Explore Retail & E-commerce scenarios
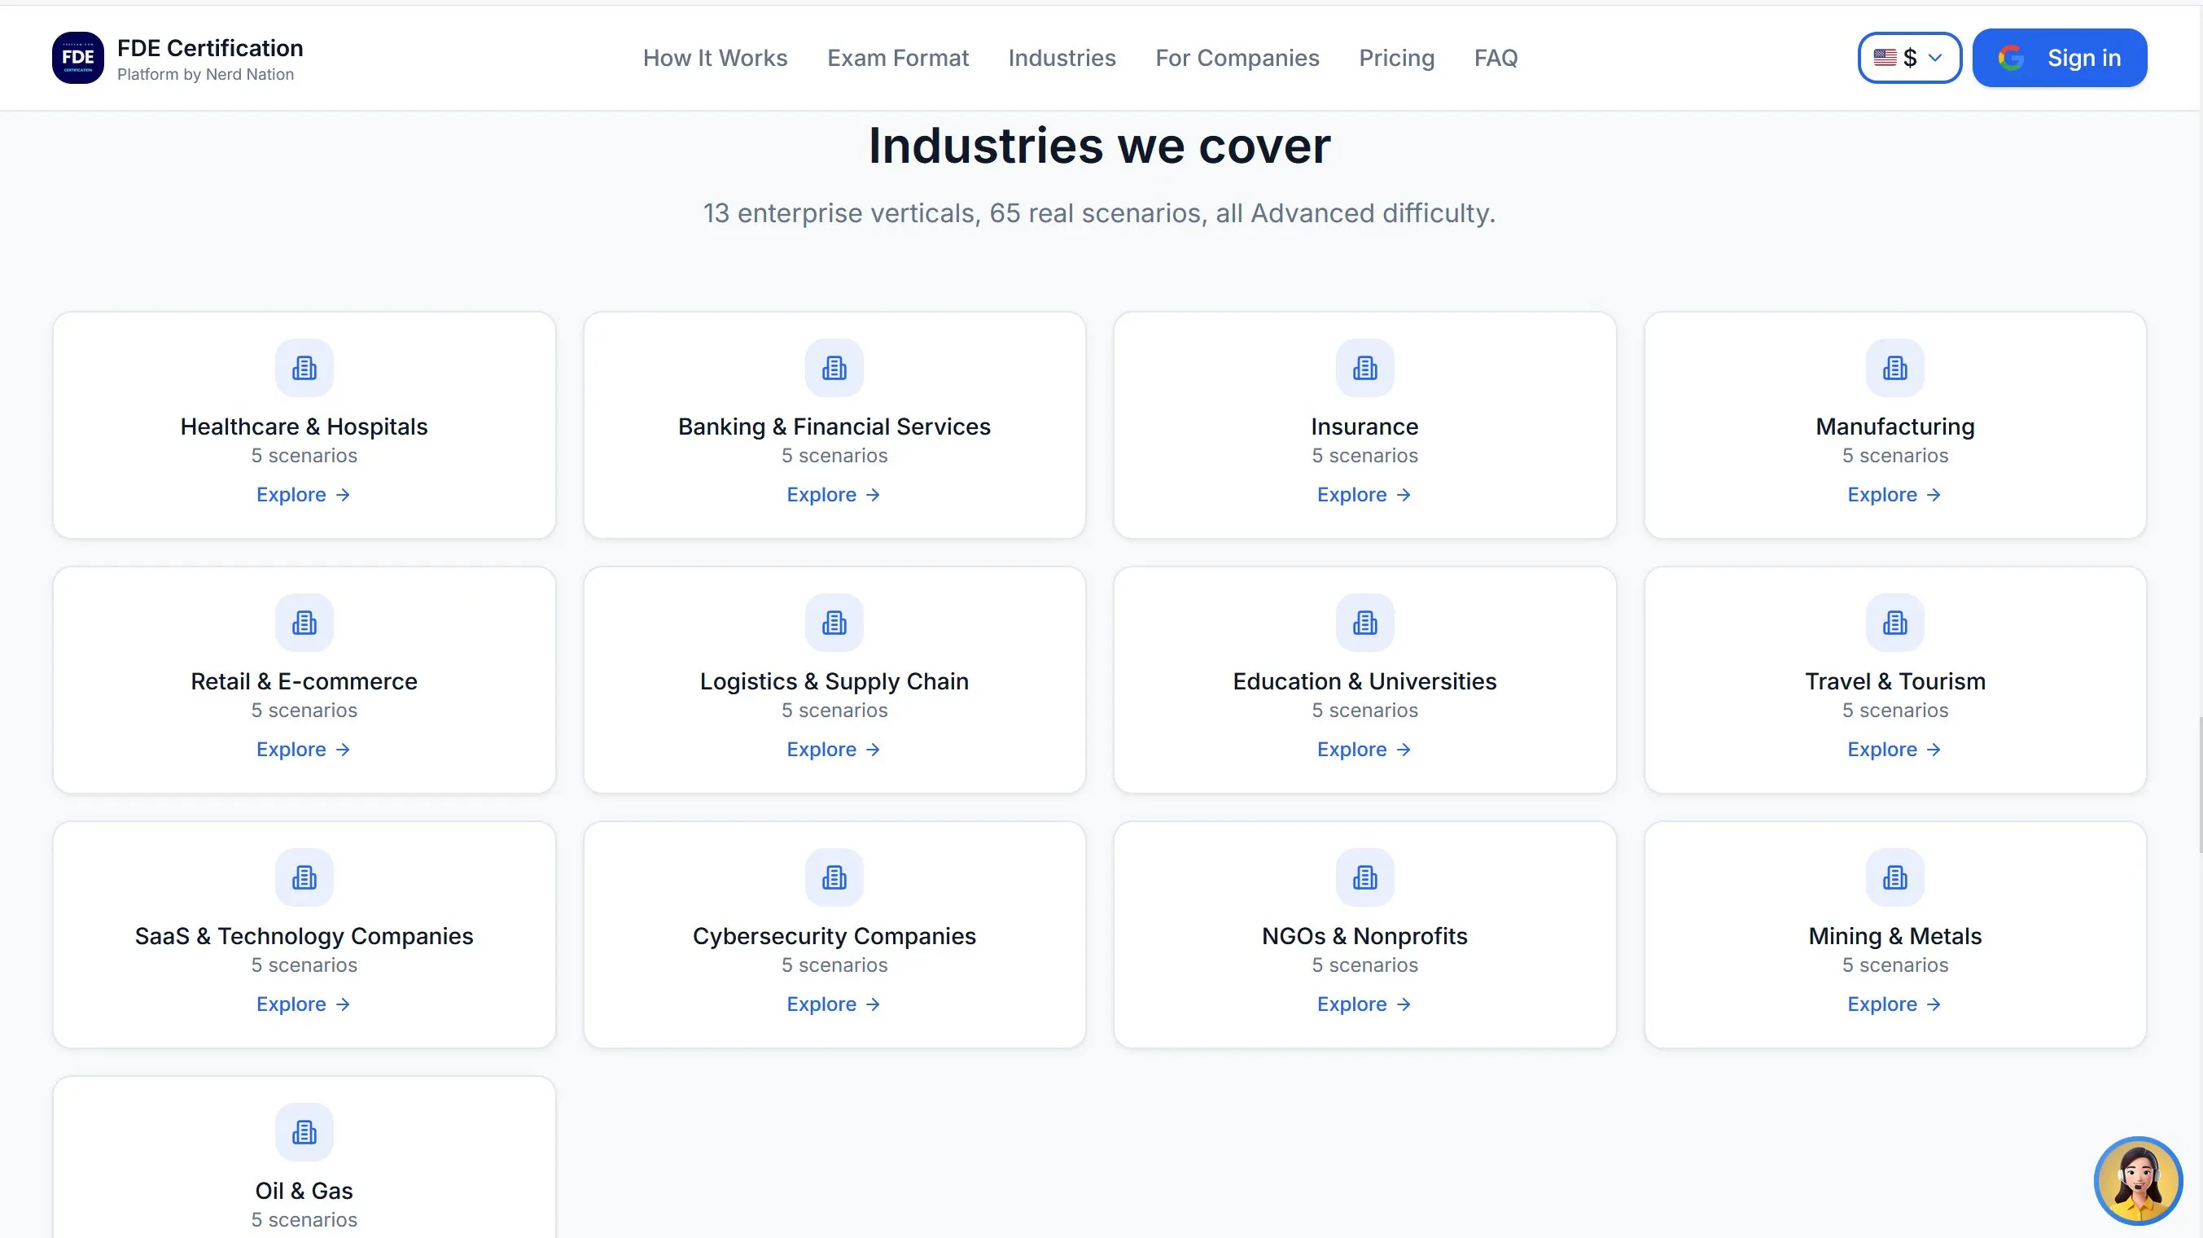The width and height of the screenshot is (2203, 1238). pyautogui.click(x=304, y=750)
